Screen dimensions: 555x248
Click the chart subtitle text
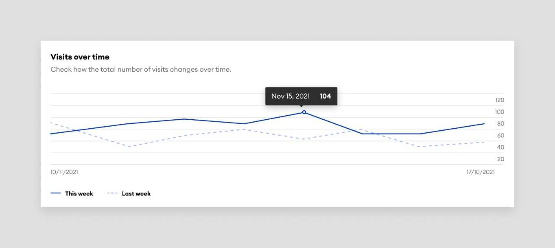tap(141, 69)
